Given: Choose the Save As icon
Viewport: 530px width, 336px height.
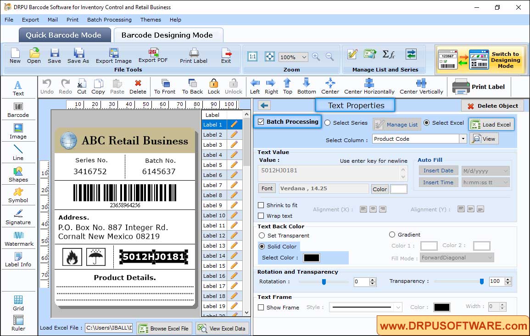Looking at the screenshot, I should click(78, 56).
